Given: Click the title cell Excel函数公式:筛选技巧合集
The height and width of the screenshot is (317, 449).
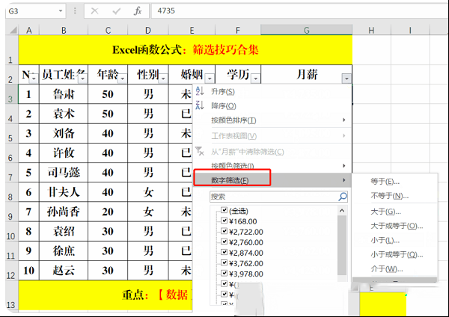Looking at the screenshot, I should (x=186, y=50).
